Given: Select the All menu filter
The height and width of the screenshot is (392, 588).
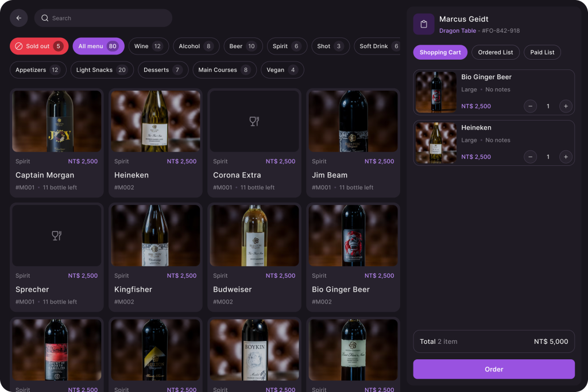Looking at the screenshot, I should pos(98,46).
